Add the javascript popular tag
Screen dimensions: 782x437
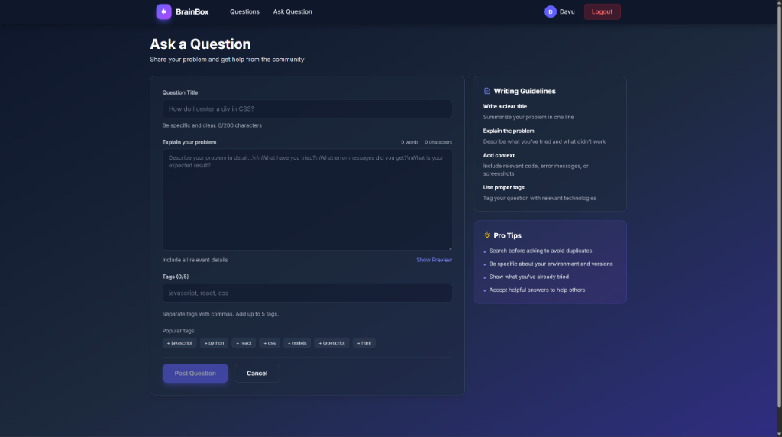coord(179,343)
